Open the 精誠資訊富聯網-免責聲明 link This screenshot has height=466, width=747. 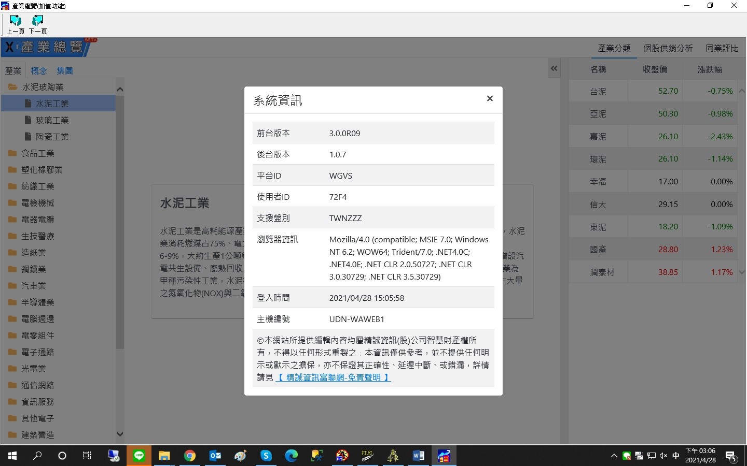point(333,377)
